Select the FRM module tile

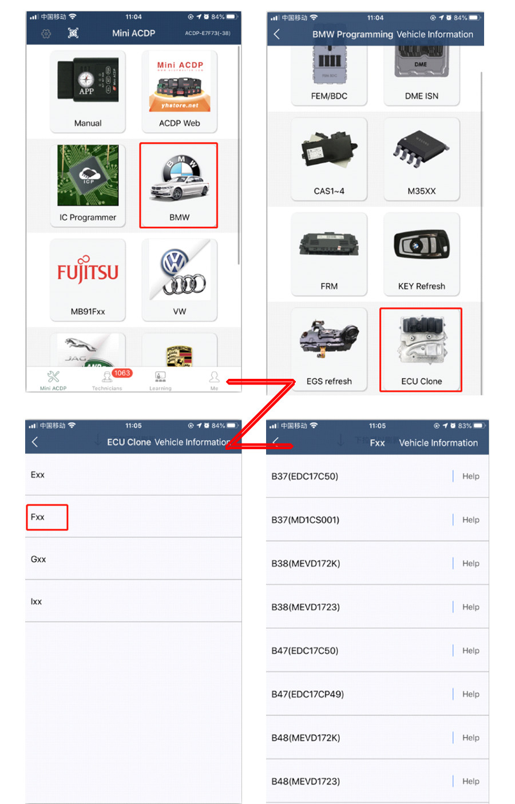(x=329, y=254)
